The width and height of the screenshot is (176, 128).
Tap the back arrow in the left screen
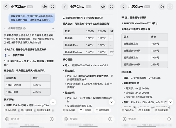(x=5, y=6)
